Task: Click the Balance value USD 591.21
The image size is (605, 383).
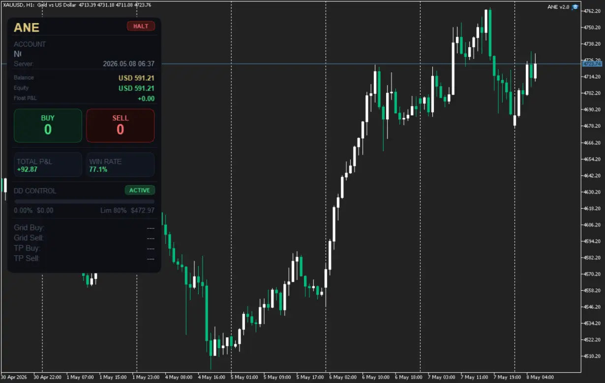Action: [136, 78]
